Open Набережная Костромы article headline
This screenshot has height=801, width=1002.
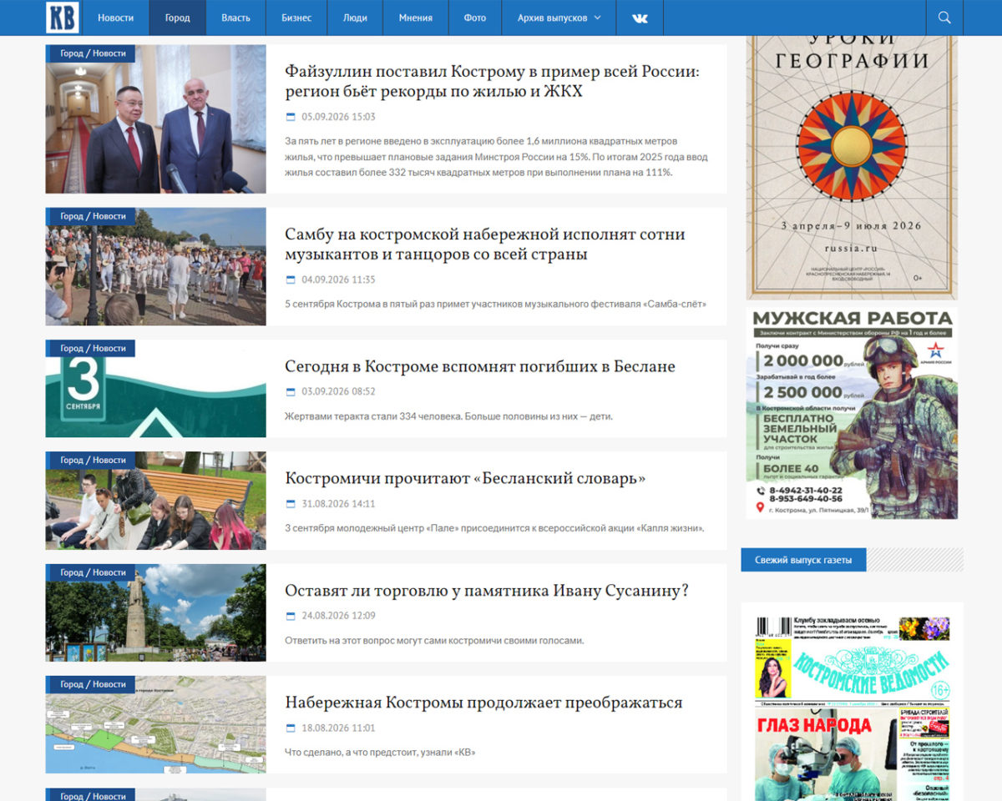483,703
